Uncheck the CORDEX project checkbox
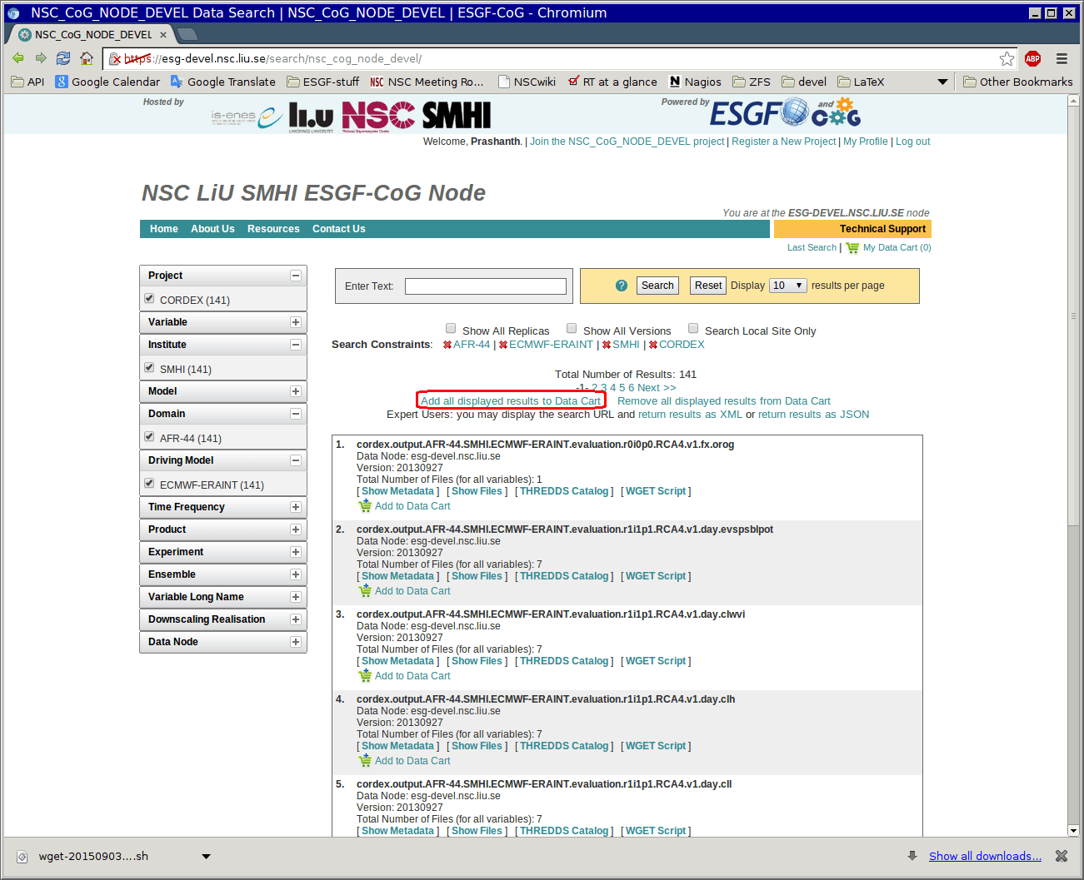 click(x=149, y=298)
